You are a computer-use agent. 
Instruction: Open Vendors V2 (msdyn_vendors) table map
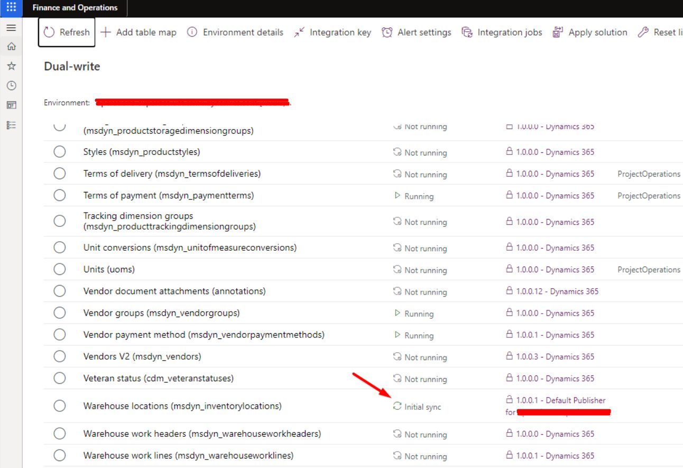(x=142, y=356)
